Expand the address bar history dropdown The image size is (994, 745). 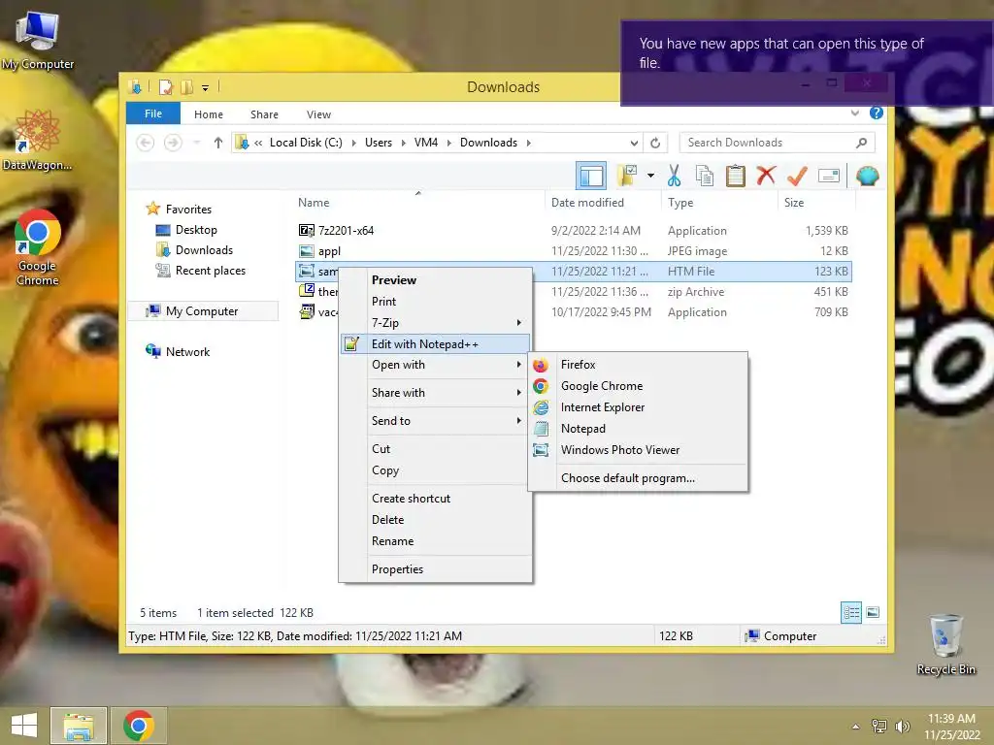(x=634, y=143)
